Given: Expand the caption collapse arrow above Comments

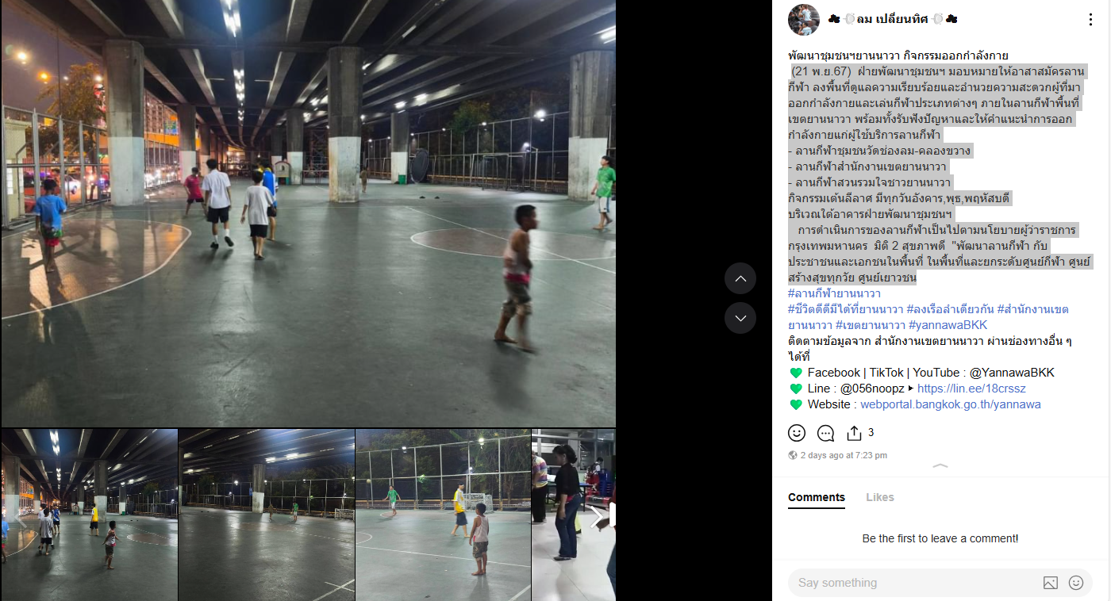Looking at the screenshot, I should click(940, 467).
